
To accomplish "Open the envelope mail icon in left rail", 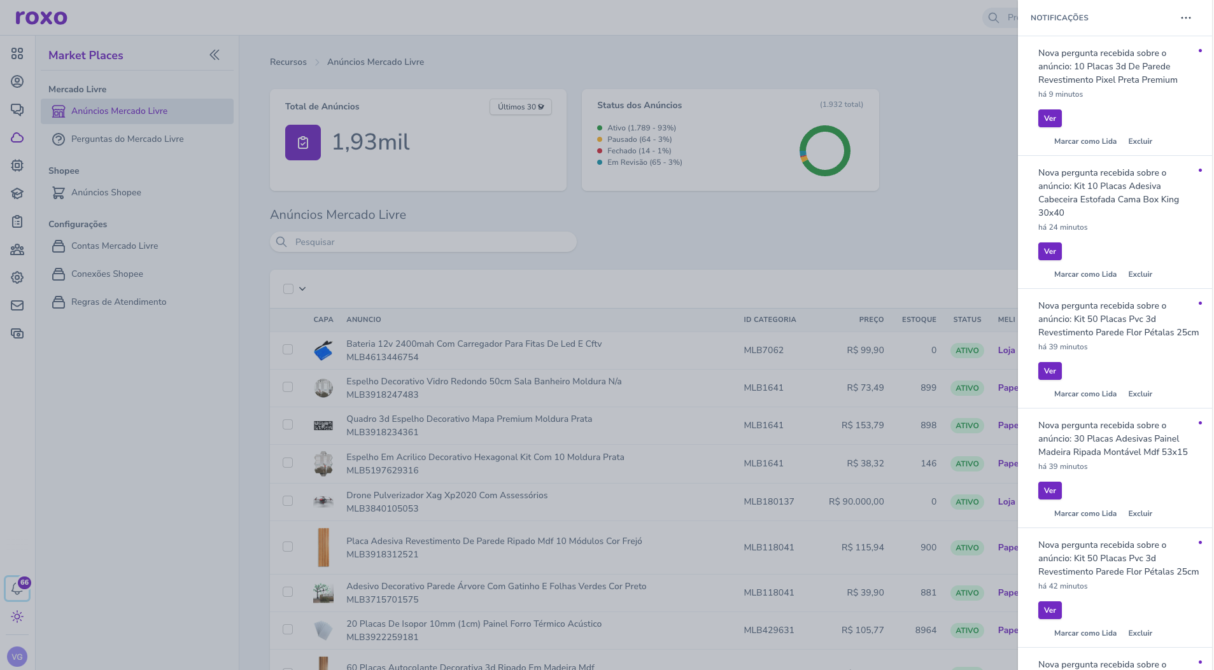I will coord(17,305).
